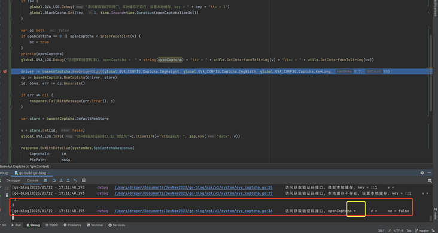Open sys_captcha.go:36 link in console

(x=193, y=211)
